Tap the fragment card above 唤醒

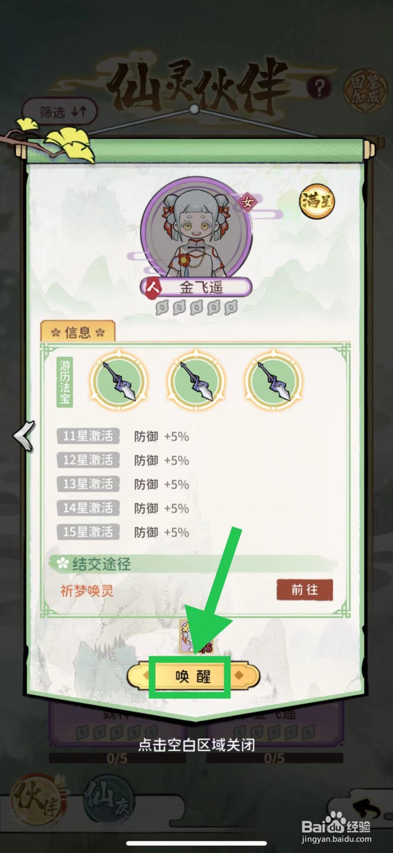click(196, 637)
